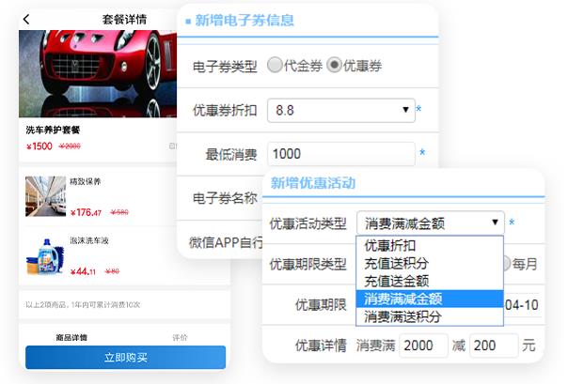This screenshot has width=584, height=384.
Task: Click the 以上2项商品 usage note text
Action: [x=83, y=305]
